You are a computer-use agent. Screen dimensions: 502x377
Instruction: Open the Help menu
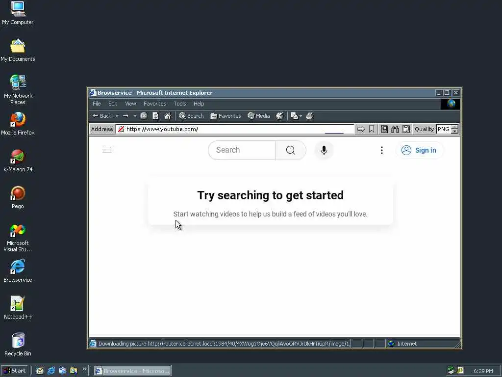(199, 104)
